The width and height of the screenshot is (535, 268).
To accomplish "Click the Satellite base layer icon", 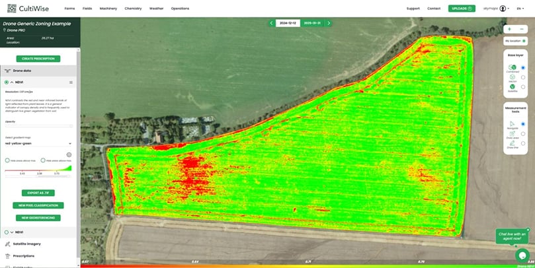I will point(512,86).
